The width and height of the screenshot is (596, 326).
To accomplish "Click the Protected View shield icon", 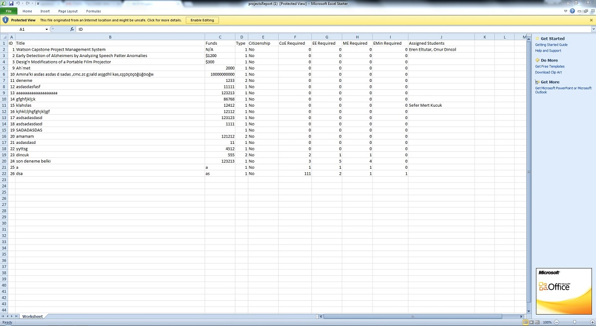I will pos(5,20).
